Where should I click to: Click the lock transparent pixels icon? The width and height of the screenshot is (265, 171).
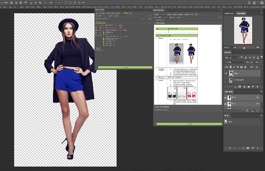pyautogui.click(x=231, y=67)
